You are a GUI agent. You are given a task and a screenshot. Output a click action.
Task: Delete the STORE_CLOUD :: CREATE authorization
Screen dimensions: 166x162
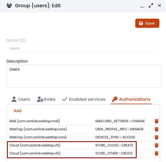157,145
